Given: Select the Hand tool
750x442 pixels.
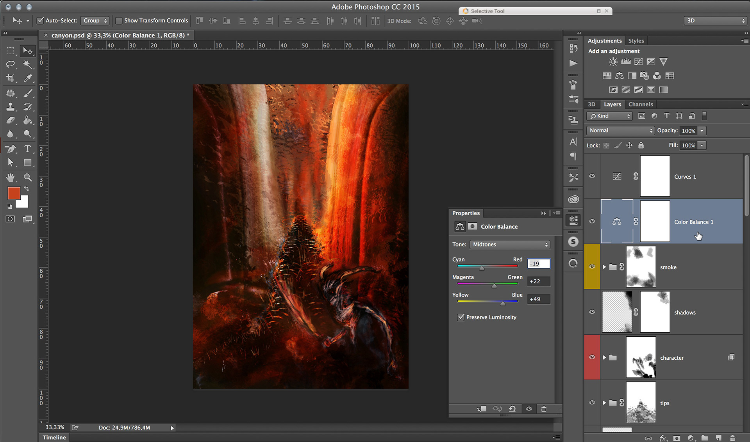Looking at the screenshot, I should click(11, 178).
